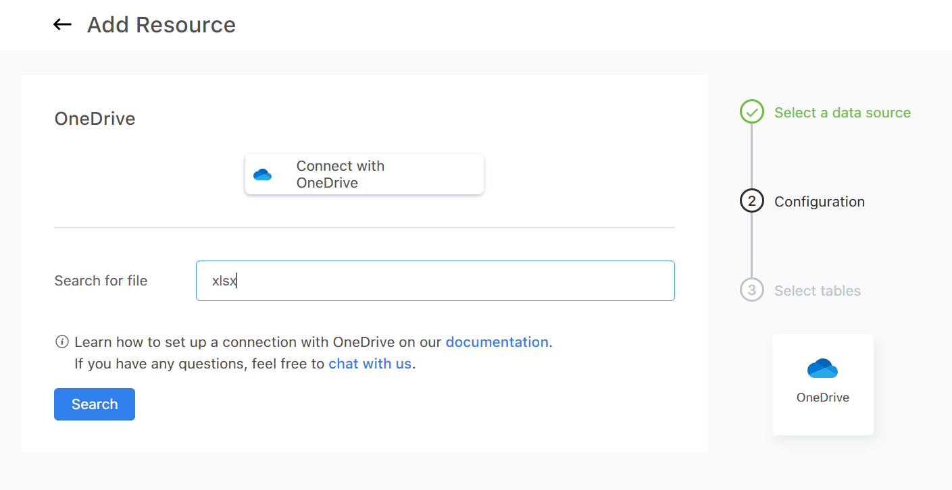The image size is (952, 490).
Task: Focus the Search for file input field
Action: click(x=435, y=281)
